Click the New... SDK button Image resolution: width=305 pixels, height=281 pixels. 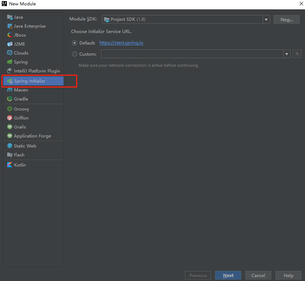click(287, 19)
